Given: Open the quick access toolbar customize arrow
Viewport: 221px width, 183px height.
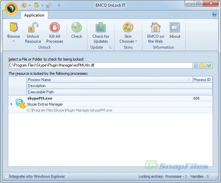Looking at the screenshot, I should pos(59,5).
